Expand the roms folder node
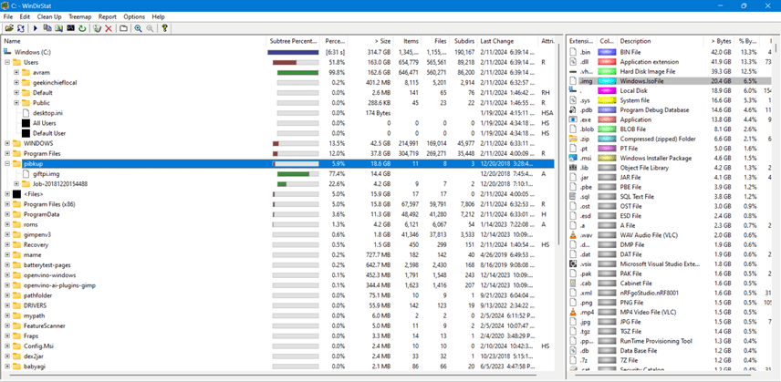Viewport: 781px width, 382px height. 7,224
